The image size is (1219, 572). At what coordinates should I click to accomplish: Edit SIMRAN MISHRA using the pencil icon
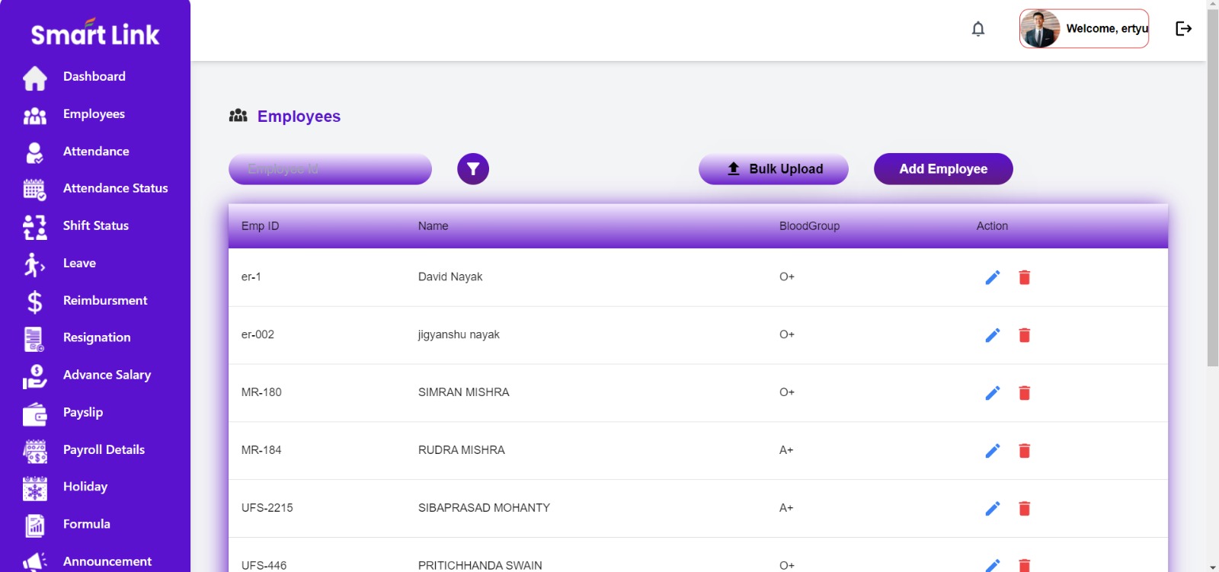point(992,393)
